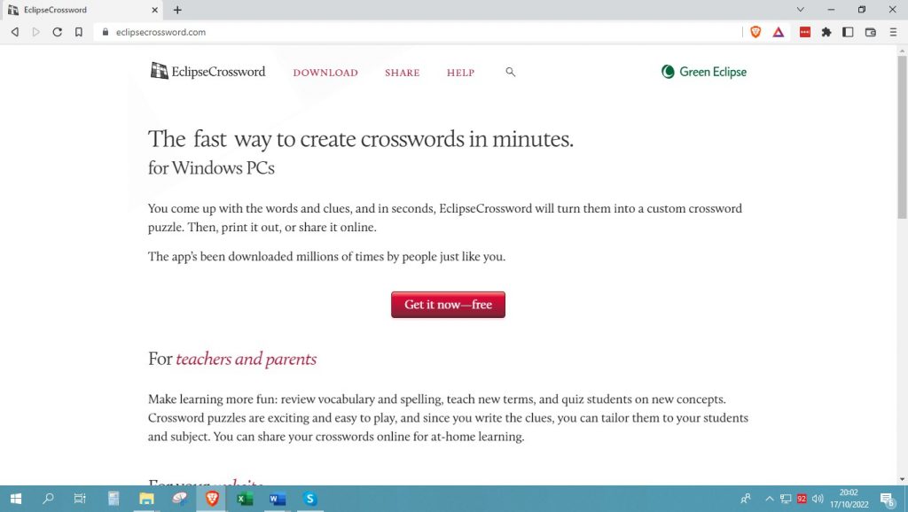The height and width of the screenshot is (512, 908).
Task: Open the LastPass extension icon
Action: (x=805, y=32)
